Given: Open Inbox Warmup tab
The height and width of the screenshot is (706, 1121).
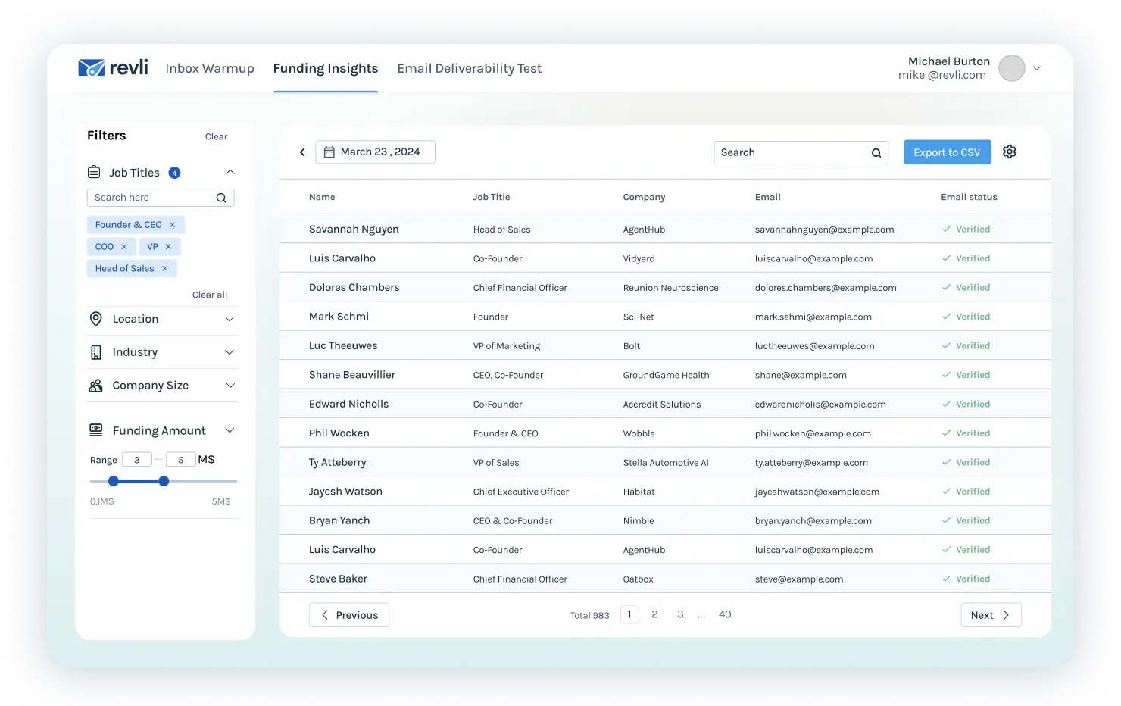Looking at the screenshot, I should point(210,68).
